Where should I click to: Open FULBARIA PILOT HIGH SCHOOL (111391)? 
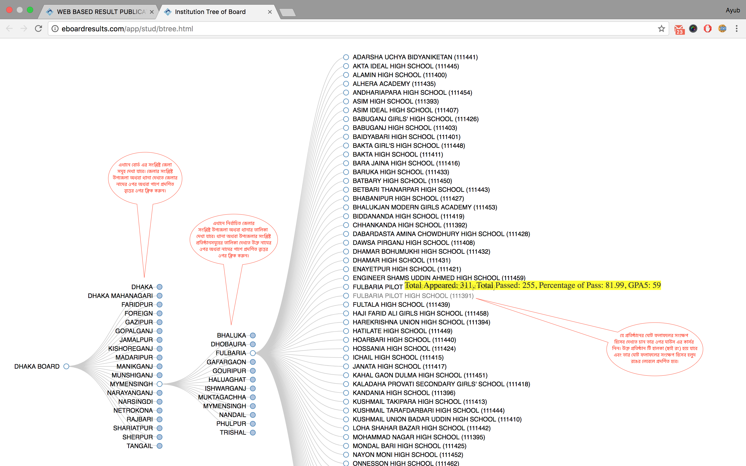pos(413,296)
